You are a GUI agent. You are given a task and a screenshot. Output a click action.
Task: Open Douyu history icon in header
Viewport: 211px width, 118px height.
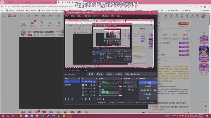[x=166, y=15]
